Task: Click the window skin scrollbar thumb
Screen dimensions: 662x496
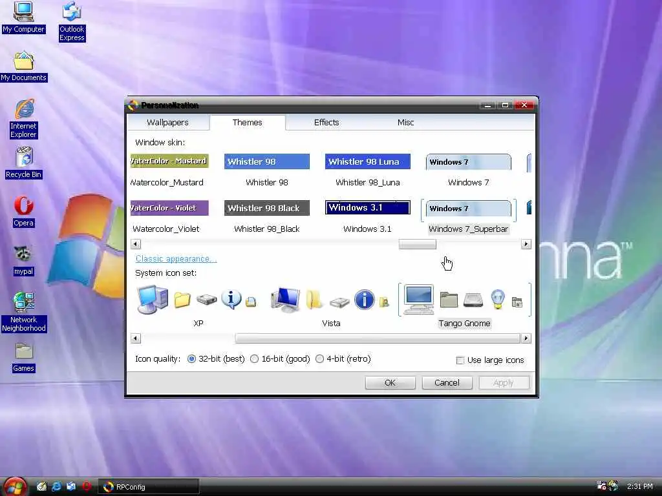Action: 418,244
